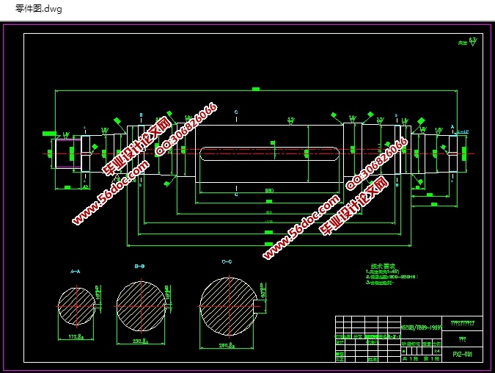Viewport: 495px width, 373px height.
Task: Select the A-A section label text
Action: click(76, 271)
